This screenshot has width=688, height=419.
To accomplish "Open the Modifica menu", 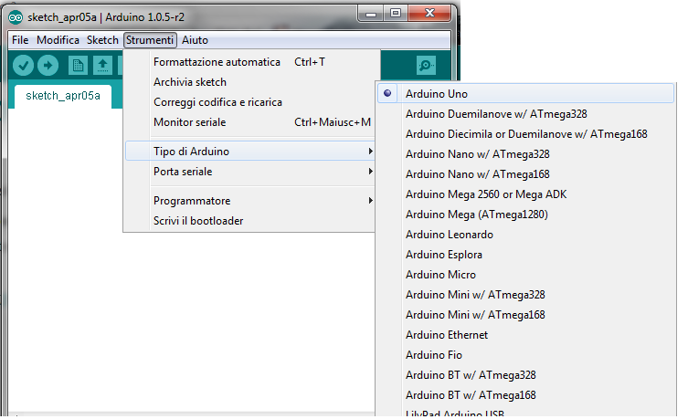I will click(x=58, y=40).
